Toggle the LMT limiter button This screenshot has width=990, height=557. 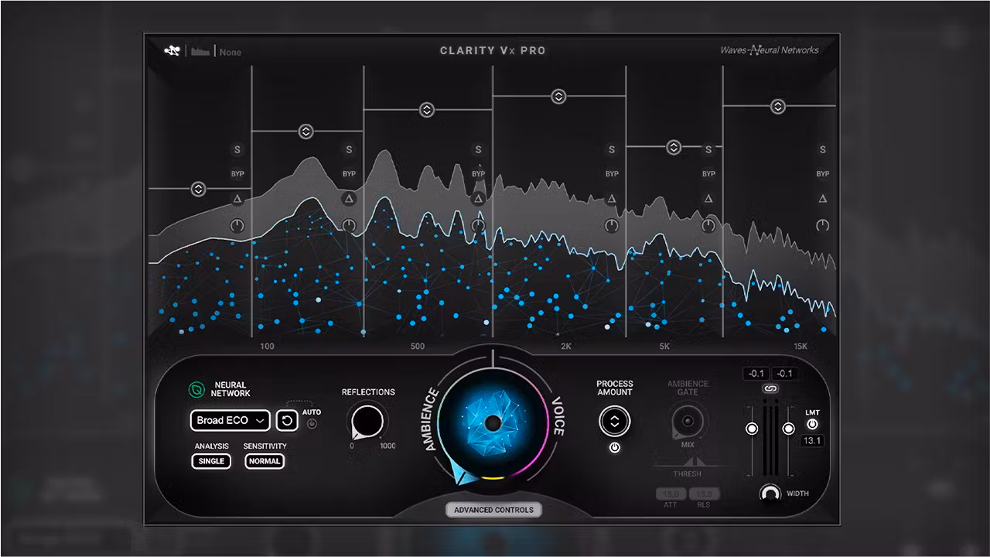click(x=813, y=423)
